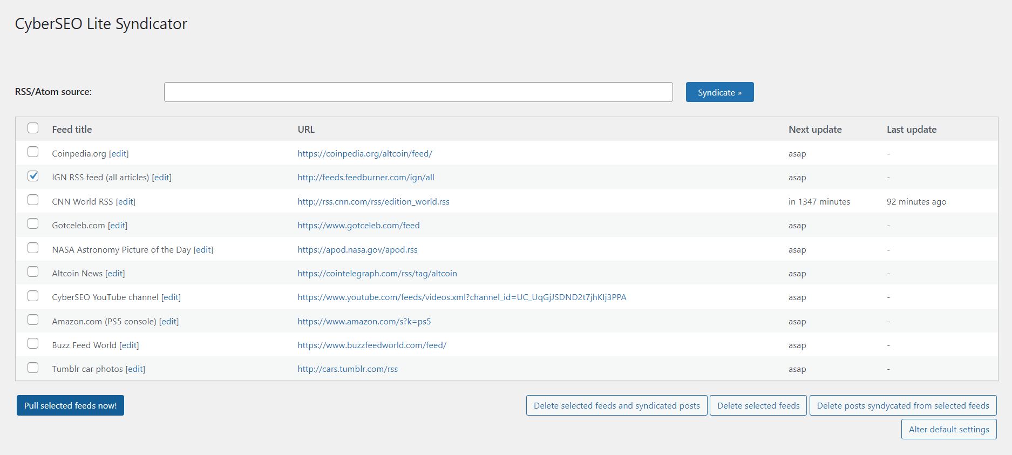The width and height of the screenshot is (1012, 455).
Task: Open the buzzfeedworld.com/feed URL
Action: tap(372, 345)
